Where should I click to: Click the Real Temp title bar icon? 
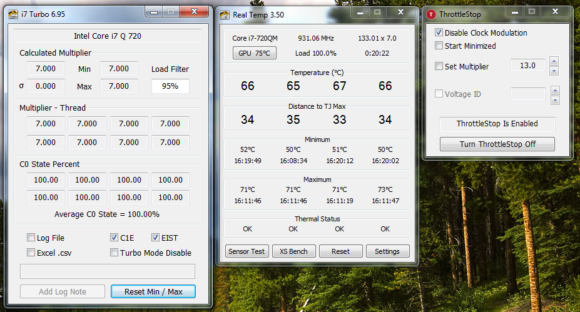click(x=225, y=15)
